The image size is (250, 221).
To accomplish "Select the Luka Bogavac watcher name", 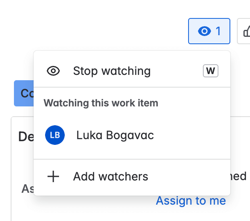I will pyautogui.click(x=115, y=135).
